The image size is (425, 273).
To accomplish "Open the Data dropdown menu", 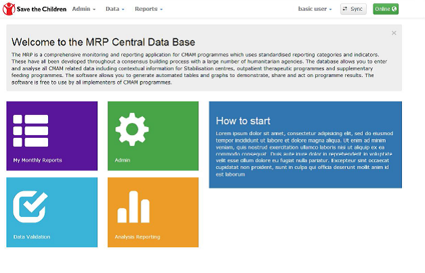I will click(x=115, y=9).
